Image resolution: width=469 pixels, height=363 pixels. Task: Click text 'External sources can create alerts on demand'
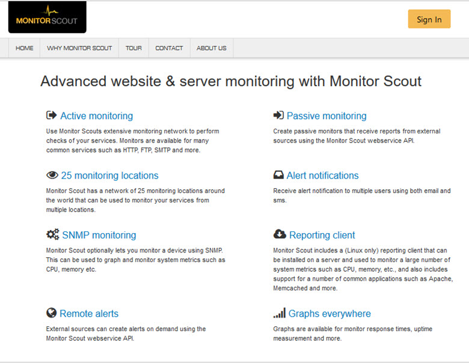pyautogui.click(x=126, y=334)
